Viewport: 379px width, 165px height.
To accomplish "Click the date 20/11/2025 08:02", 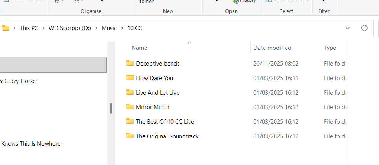I will point(276,64).
